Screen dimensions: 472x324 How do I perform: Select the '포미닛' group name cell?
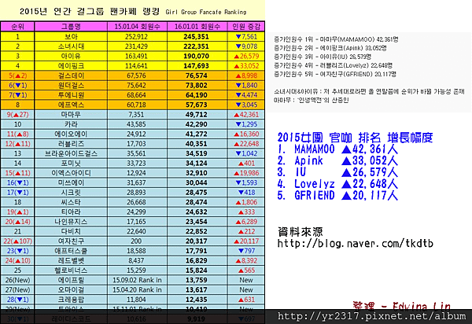pos(71,163)
